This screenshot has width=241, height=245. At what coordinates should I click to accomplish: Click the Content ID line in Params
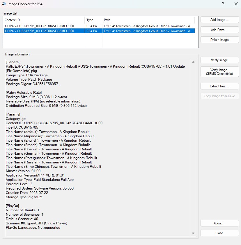[x=54, y=123]
